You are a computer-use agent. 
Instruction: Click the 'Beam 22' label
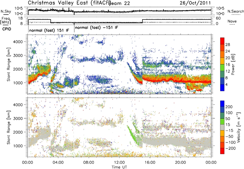tap(119, 3)
